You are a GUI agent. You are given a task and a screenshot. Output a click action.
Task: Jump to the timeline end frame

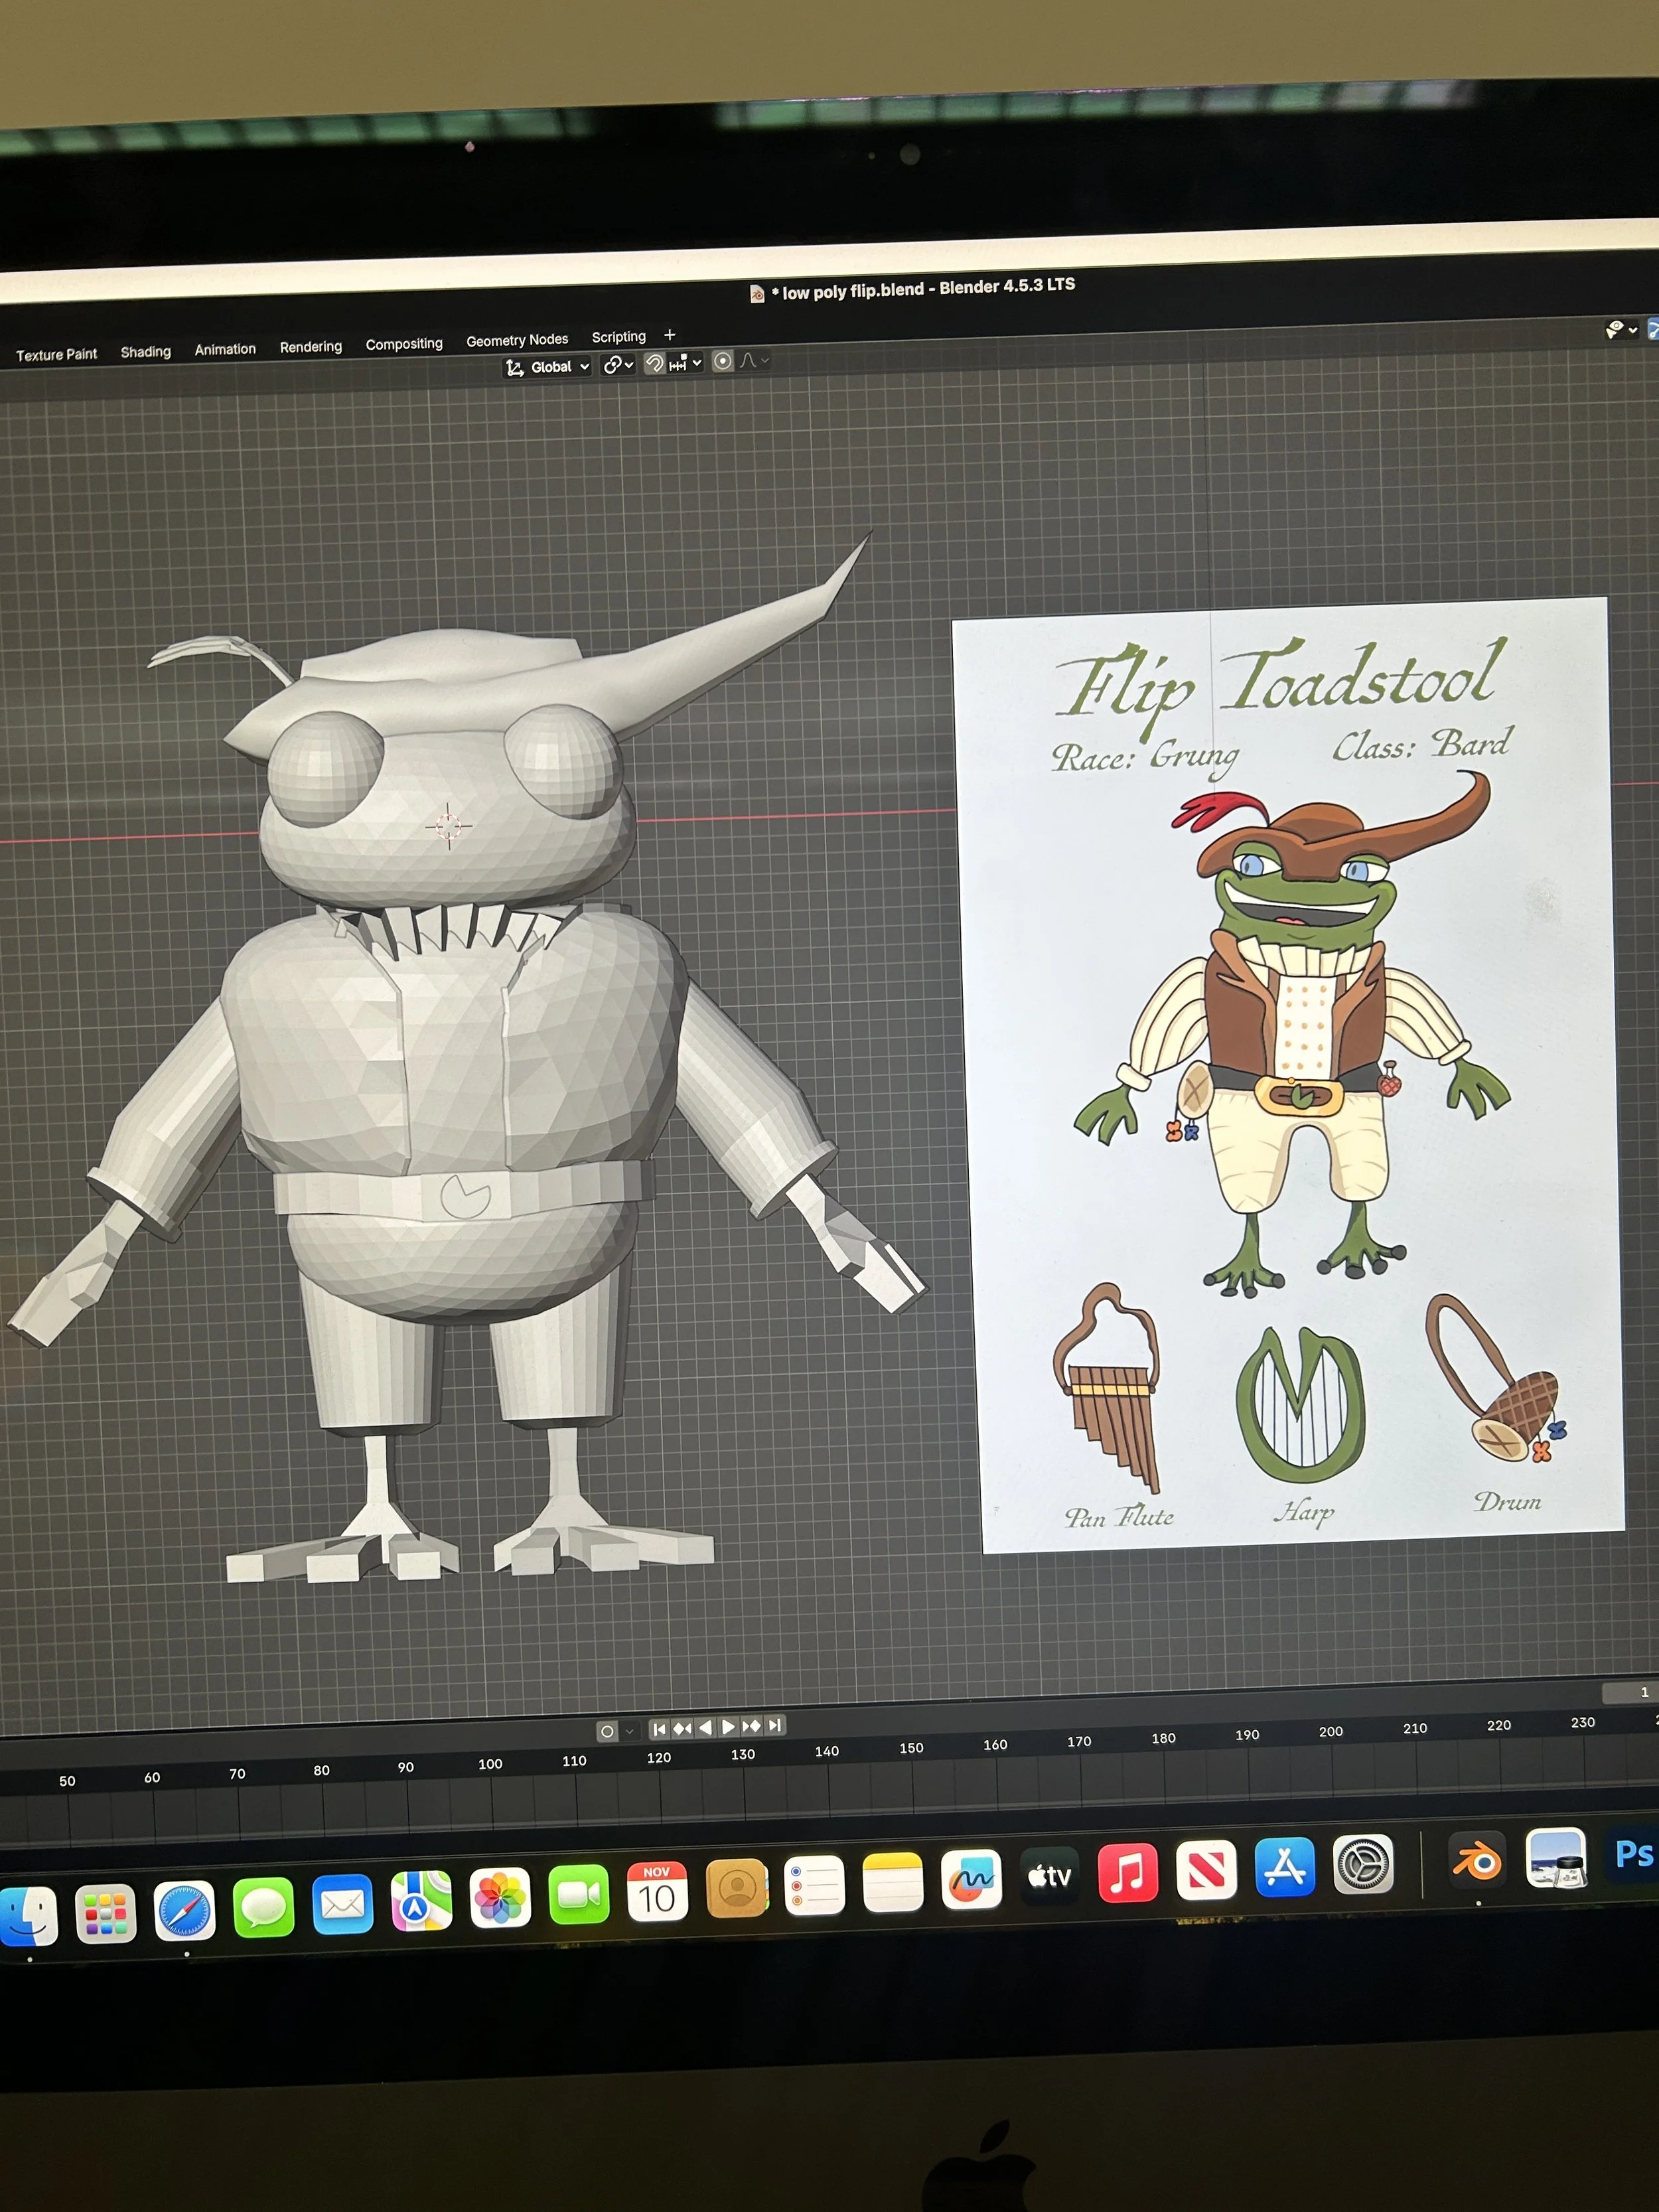click(775, 1725)
